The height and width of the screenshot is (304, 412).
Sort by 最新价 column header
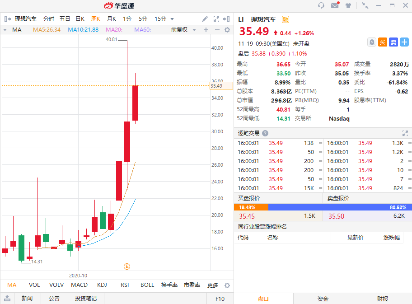(x=356, y=238)
